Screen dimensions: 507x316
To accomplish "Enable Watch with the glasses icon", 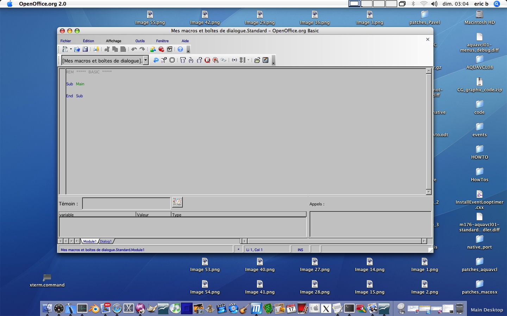I will pyautogui.click(x=224, y=60).
